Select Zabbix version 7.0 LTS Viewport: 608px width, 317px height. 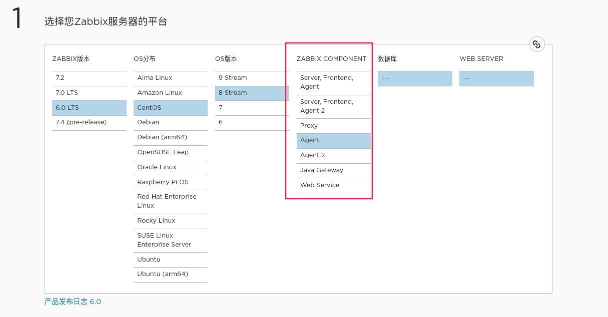click(89, 93)
